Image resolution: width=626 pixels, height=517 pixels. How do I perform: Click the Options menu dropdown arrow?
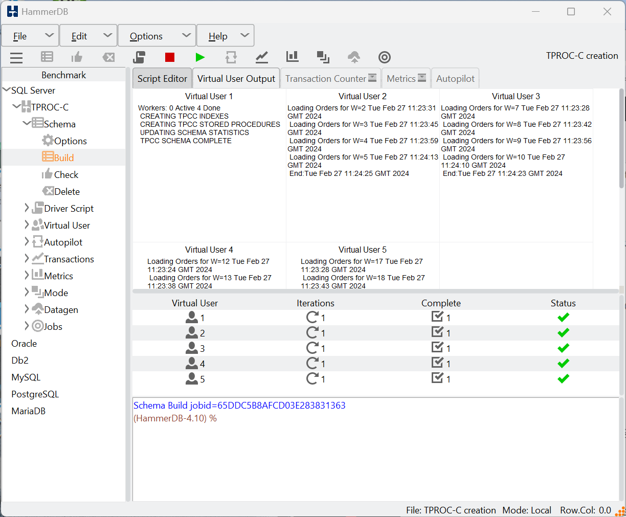pos(186,35)
